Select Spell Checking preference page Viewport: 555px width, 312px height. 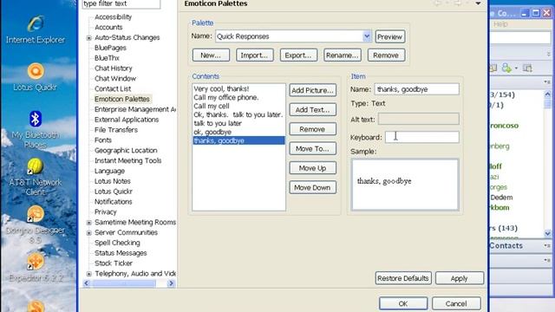117,243
